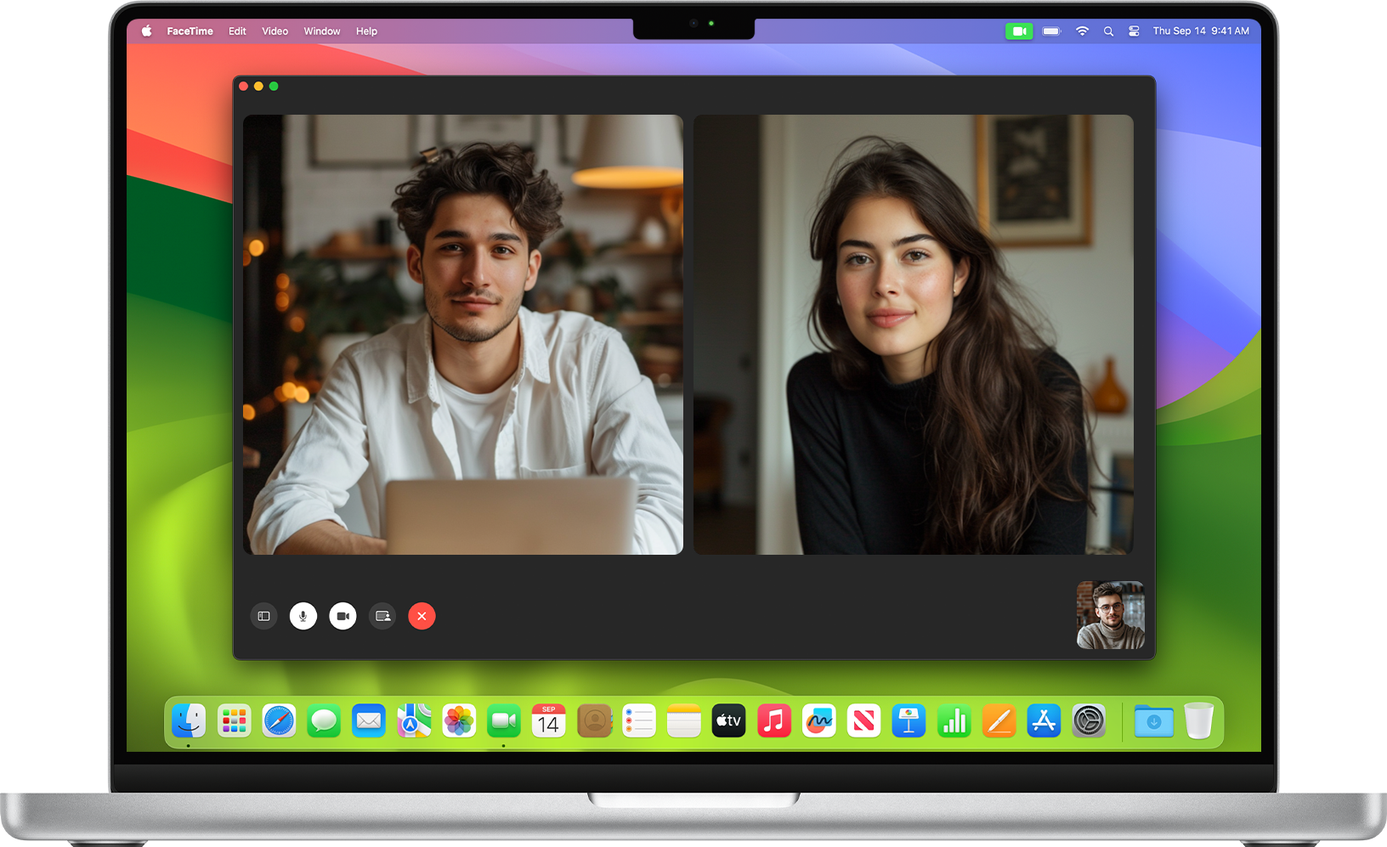
Task: Open Contacts from the Dock
Action: (594, 721)
